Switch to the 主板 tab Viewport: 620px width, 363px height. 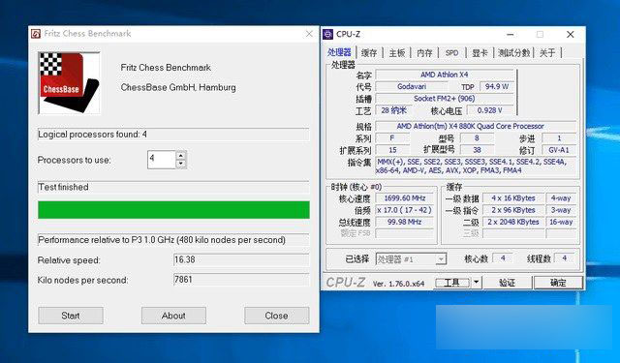397,53
